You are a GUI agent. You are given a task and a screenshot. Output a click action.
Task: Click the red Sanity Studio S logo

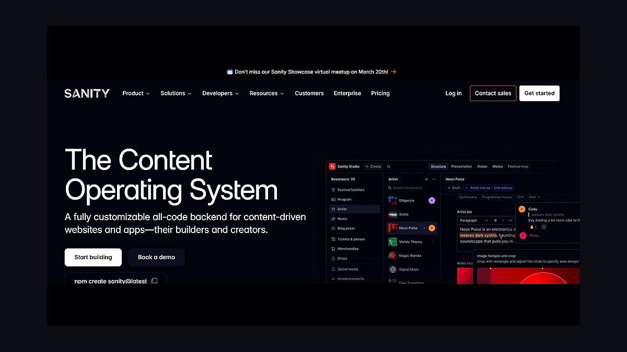[x=332, y=166]
